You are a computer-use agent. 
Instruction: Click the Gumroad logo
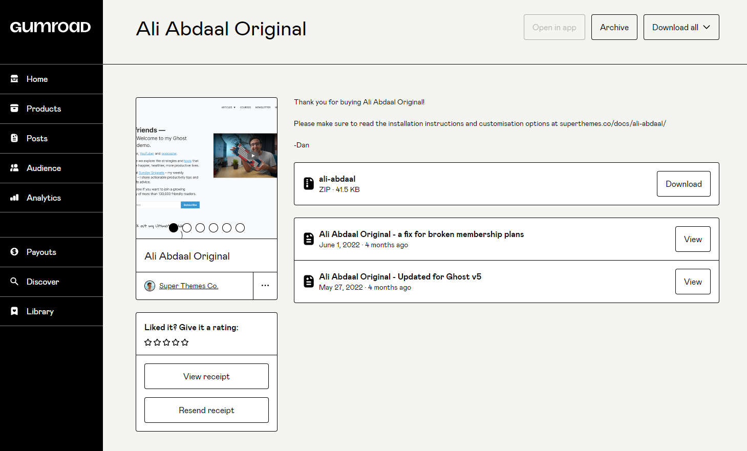click(x=50, y=27)
